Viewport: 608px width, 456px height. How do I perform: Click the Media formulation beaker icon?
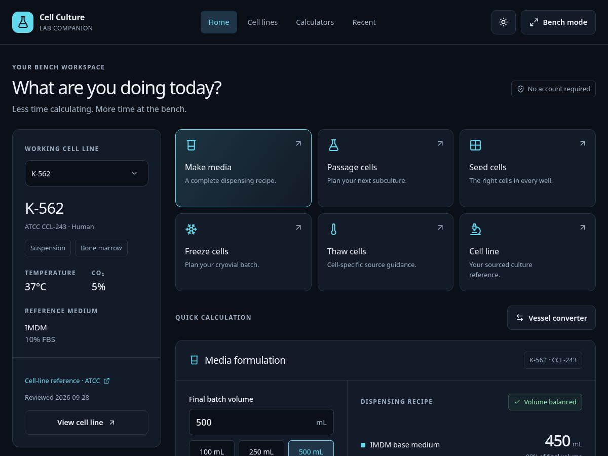coord(194,360)
